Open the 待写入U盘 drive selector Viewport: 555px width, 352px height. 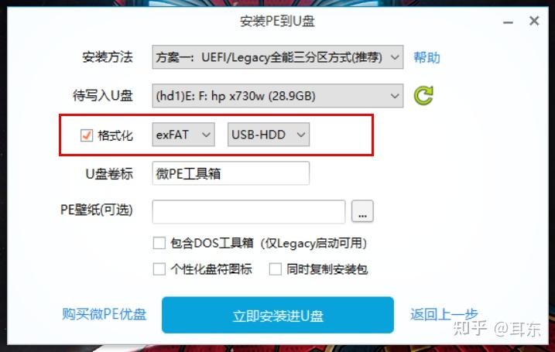coord(277,95)
